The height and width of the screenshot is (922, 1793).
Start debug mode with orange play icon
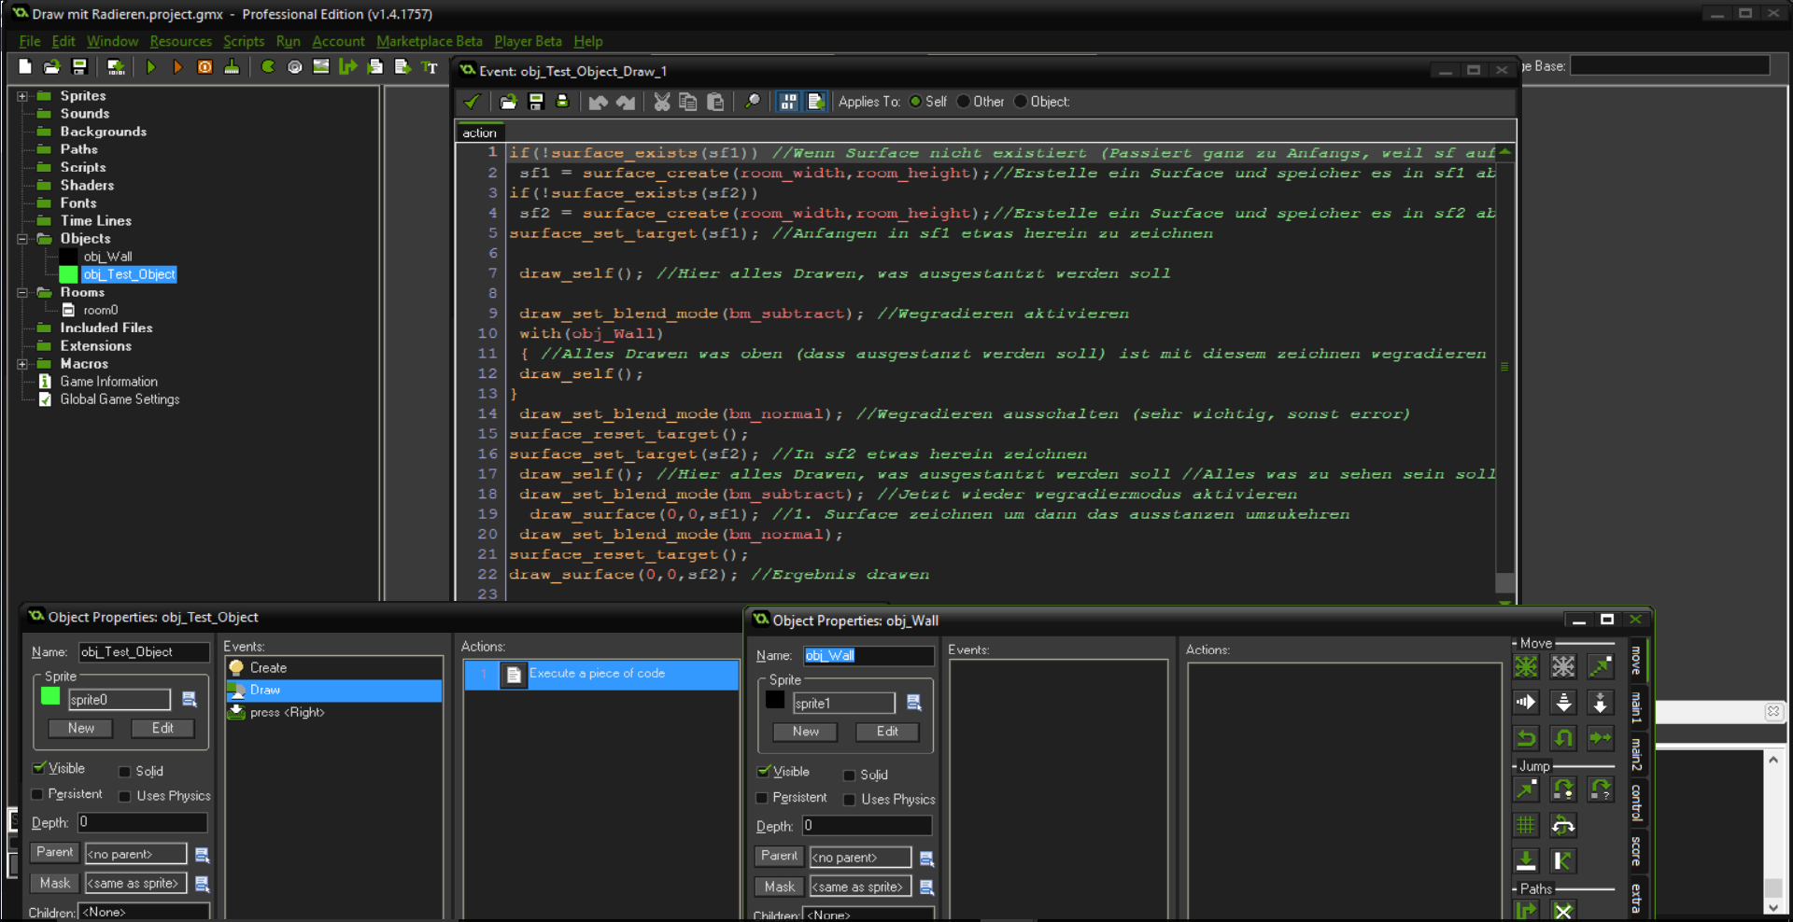(x=177, y=67)
